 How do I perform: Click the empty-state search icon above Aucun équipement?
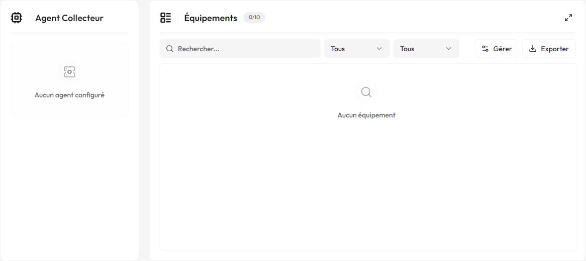tap(366, 92)
